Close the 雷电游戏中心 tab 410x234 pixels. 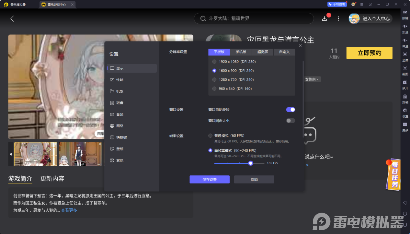pyautogui.click(x=72, y=5)
